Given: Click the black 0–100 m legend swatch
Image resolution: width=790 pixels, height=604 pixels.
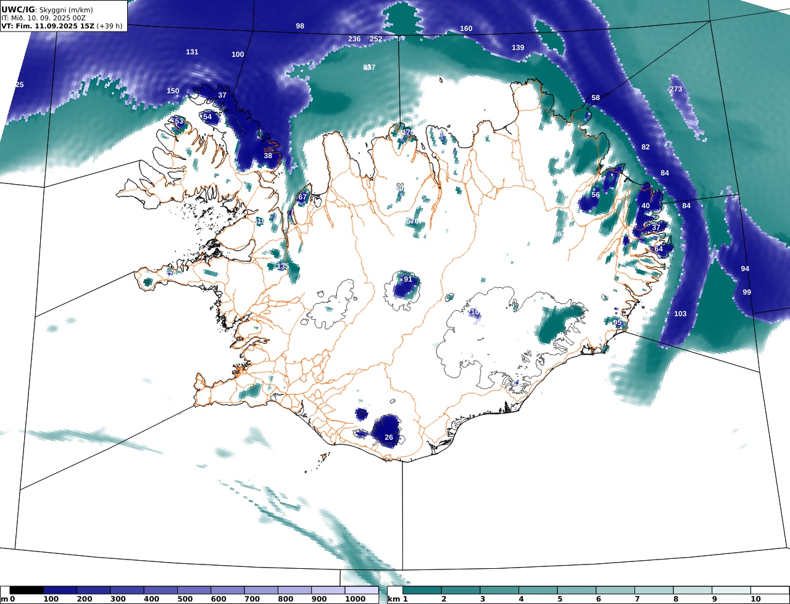Looking at the screenshot, I should tap(27, 590).
